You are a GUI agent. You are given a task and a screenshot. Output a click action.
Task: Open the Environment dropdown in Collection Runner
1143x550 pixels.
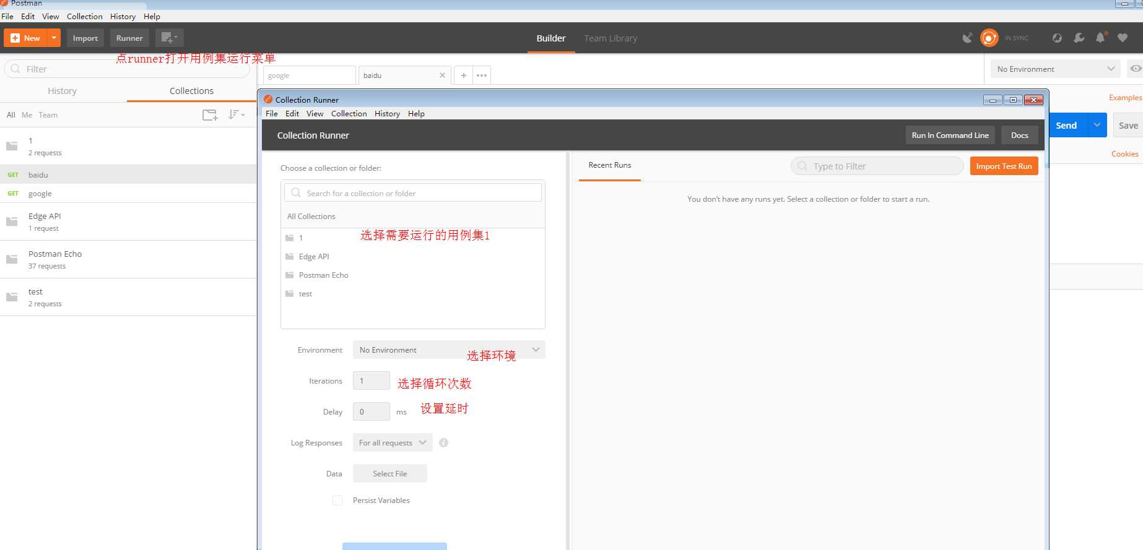click(x=449, y=350)
